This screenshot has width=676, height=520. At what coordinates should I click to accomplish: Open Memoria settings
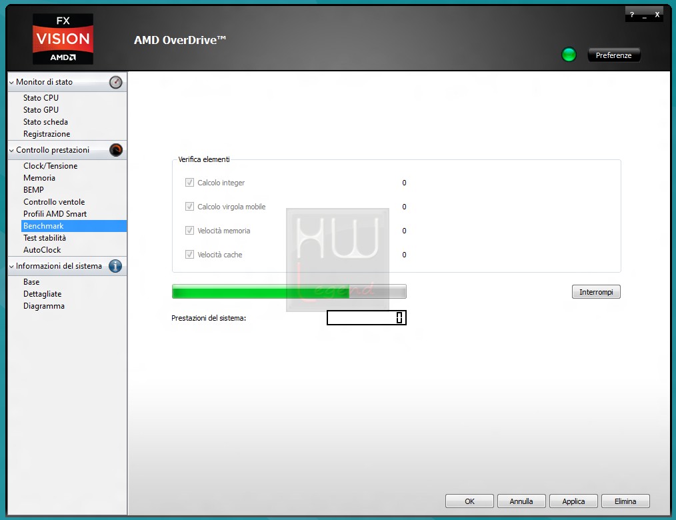click(39, 178)
